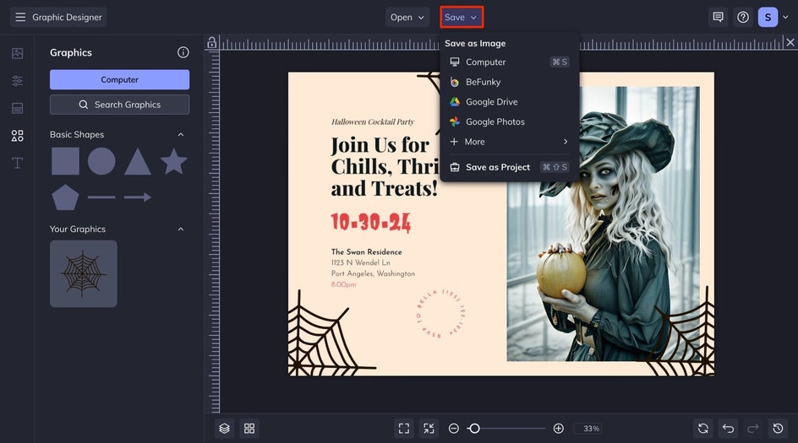Zoom out with the minus icon

(453, 429)
